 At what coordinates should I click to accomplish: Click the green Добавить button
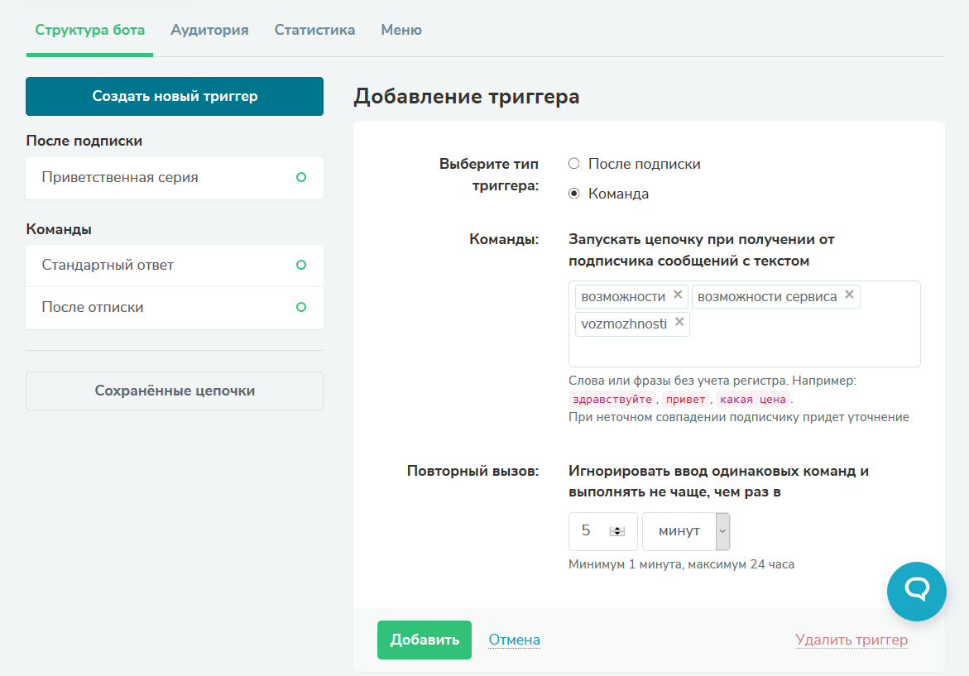coord(424,640)
